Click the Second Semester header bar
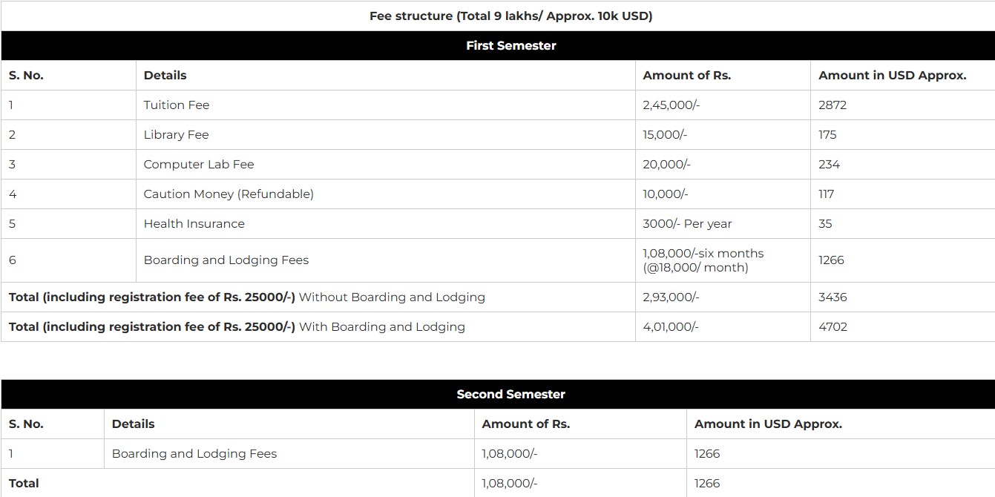995x497 pixels. tap(510, 394)
